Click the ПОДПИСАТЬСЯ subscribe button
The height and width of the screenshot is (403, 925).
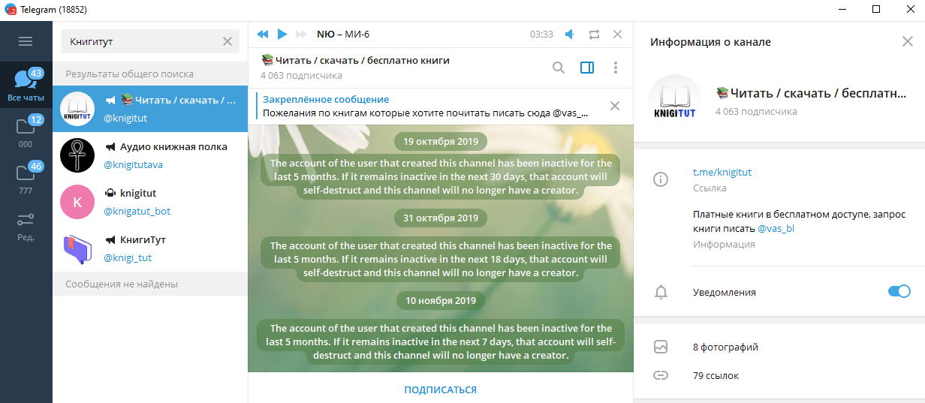[x=440, y=389]
